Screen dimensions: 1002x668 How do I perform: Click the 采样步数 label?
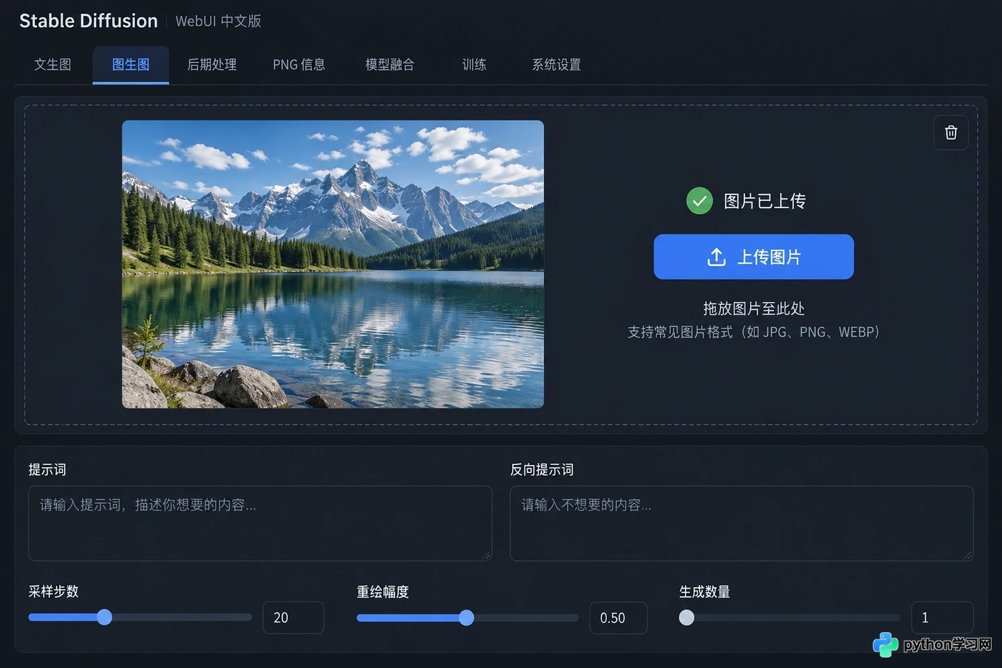(x=54, y=591)
